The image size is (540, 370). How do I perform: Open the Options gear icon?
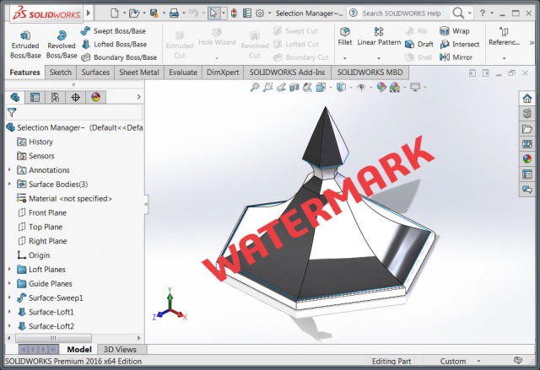click(260, 13)
